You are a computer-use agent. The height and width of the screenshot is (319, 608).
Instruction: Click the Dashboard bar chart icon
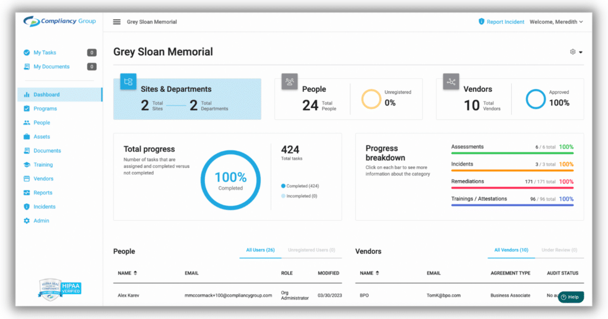coord(26,94)
